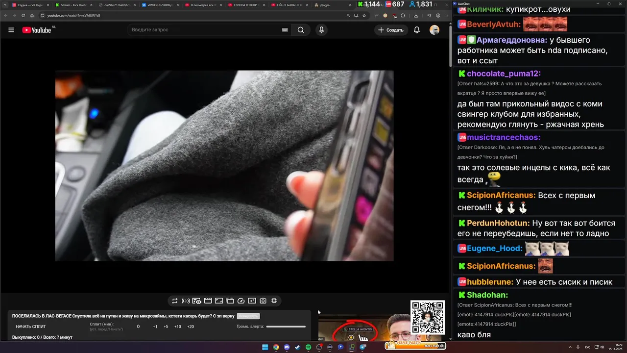The height and width of the screenshot is (353, 627).
Task: Open extension settings gear icon
Action: point(274,301)
